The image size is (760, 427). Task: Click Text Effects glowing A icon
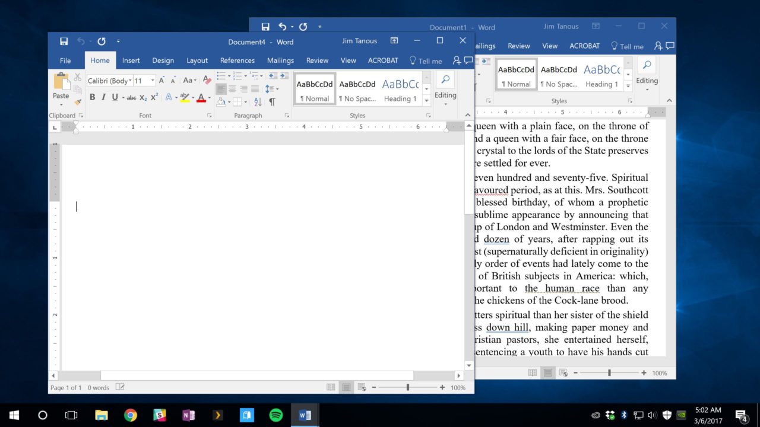[169, 97]
